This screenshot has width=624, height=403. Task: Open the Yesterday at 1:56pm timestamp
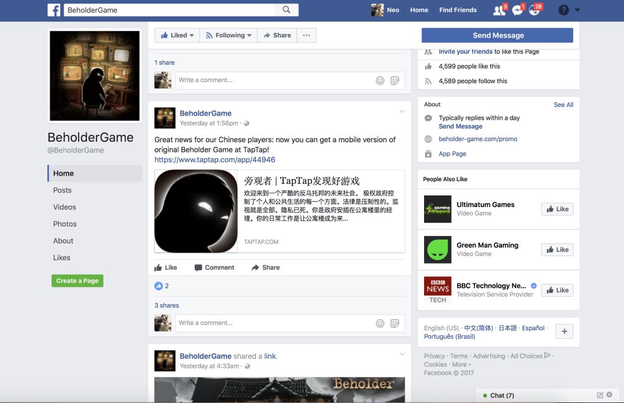tap(209, 123)
